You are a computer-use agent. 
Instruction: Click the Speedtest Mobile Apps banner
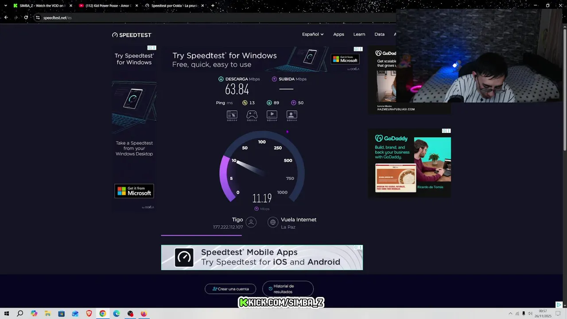[x=262, y=257]
